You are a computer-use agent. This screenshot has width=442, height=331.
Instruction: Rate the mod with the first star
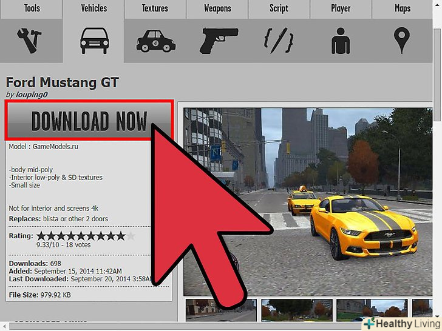[41, 236]
